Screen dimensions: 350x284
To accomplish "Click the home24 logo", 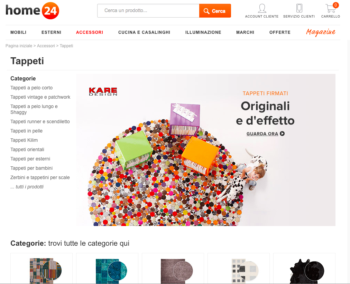I will click(x=33, y=11).
